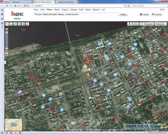
Task: Open search engine dropdown arrow
Action: coord(131,6)
